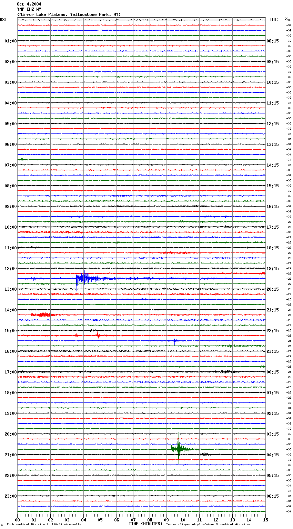Click the 'TIME (MINUTES)' axis title

145,524
